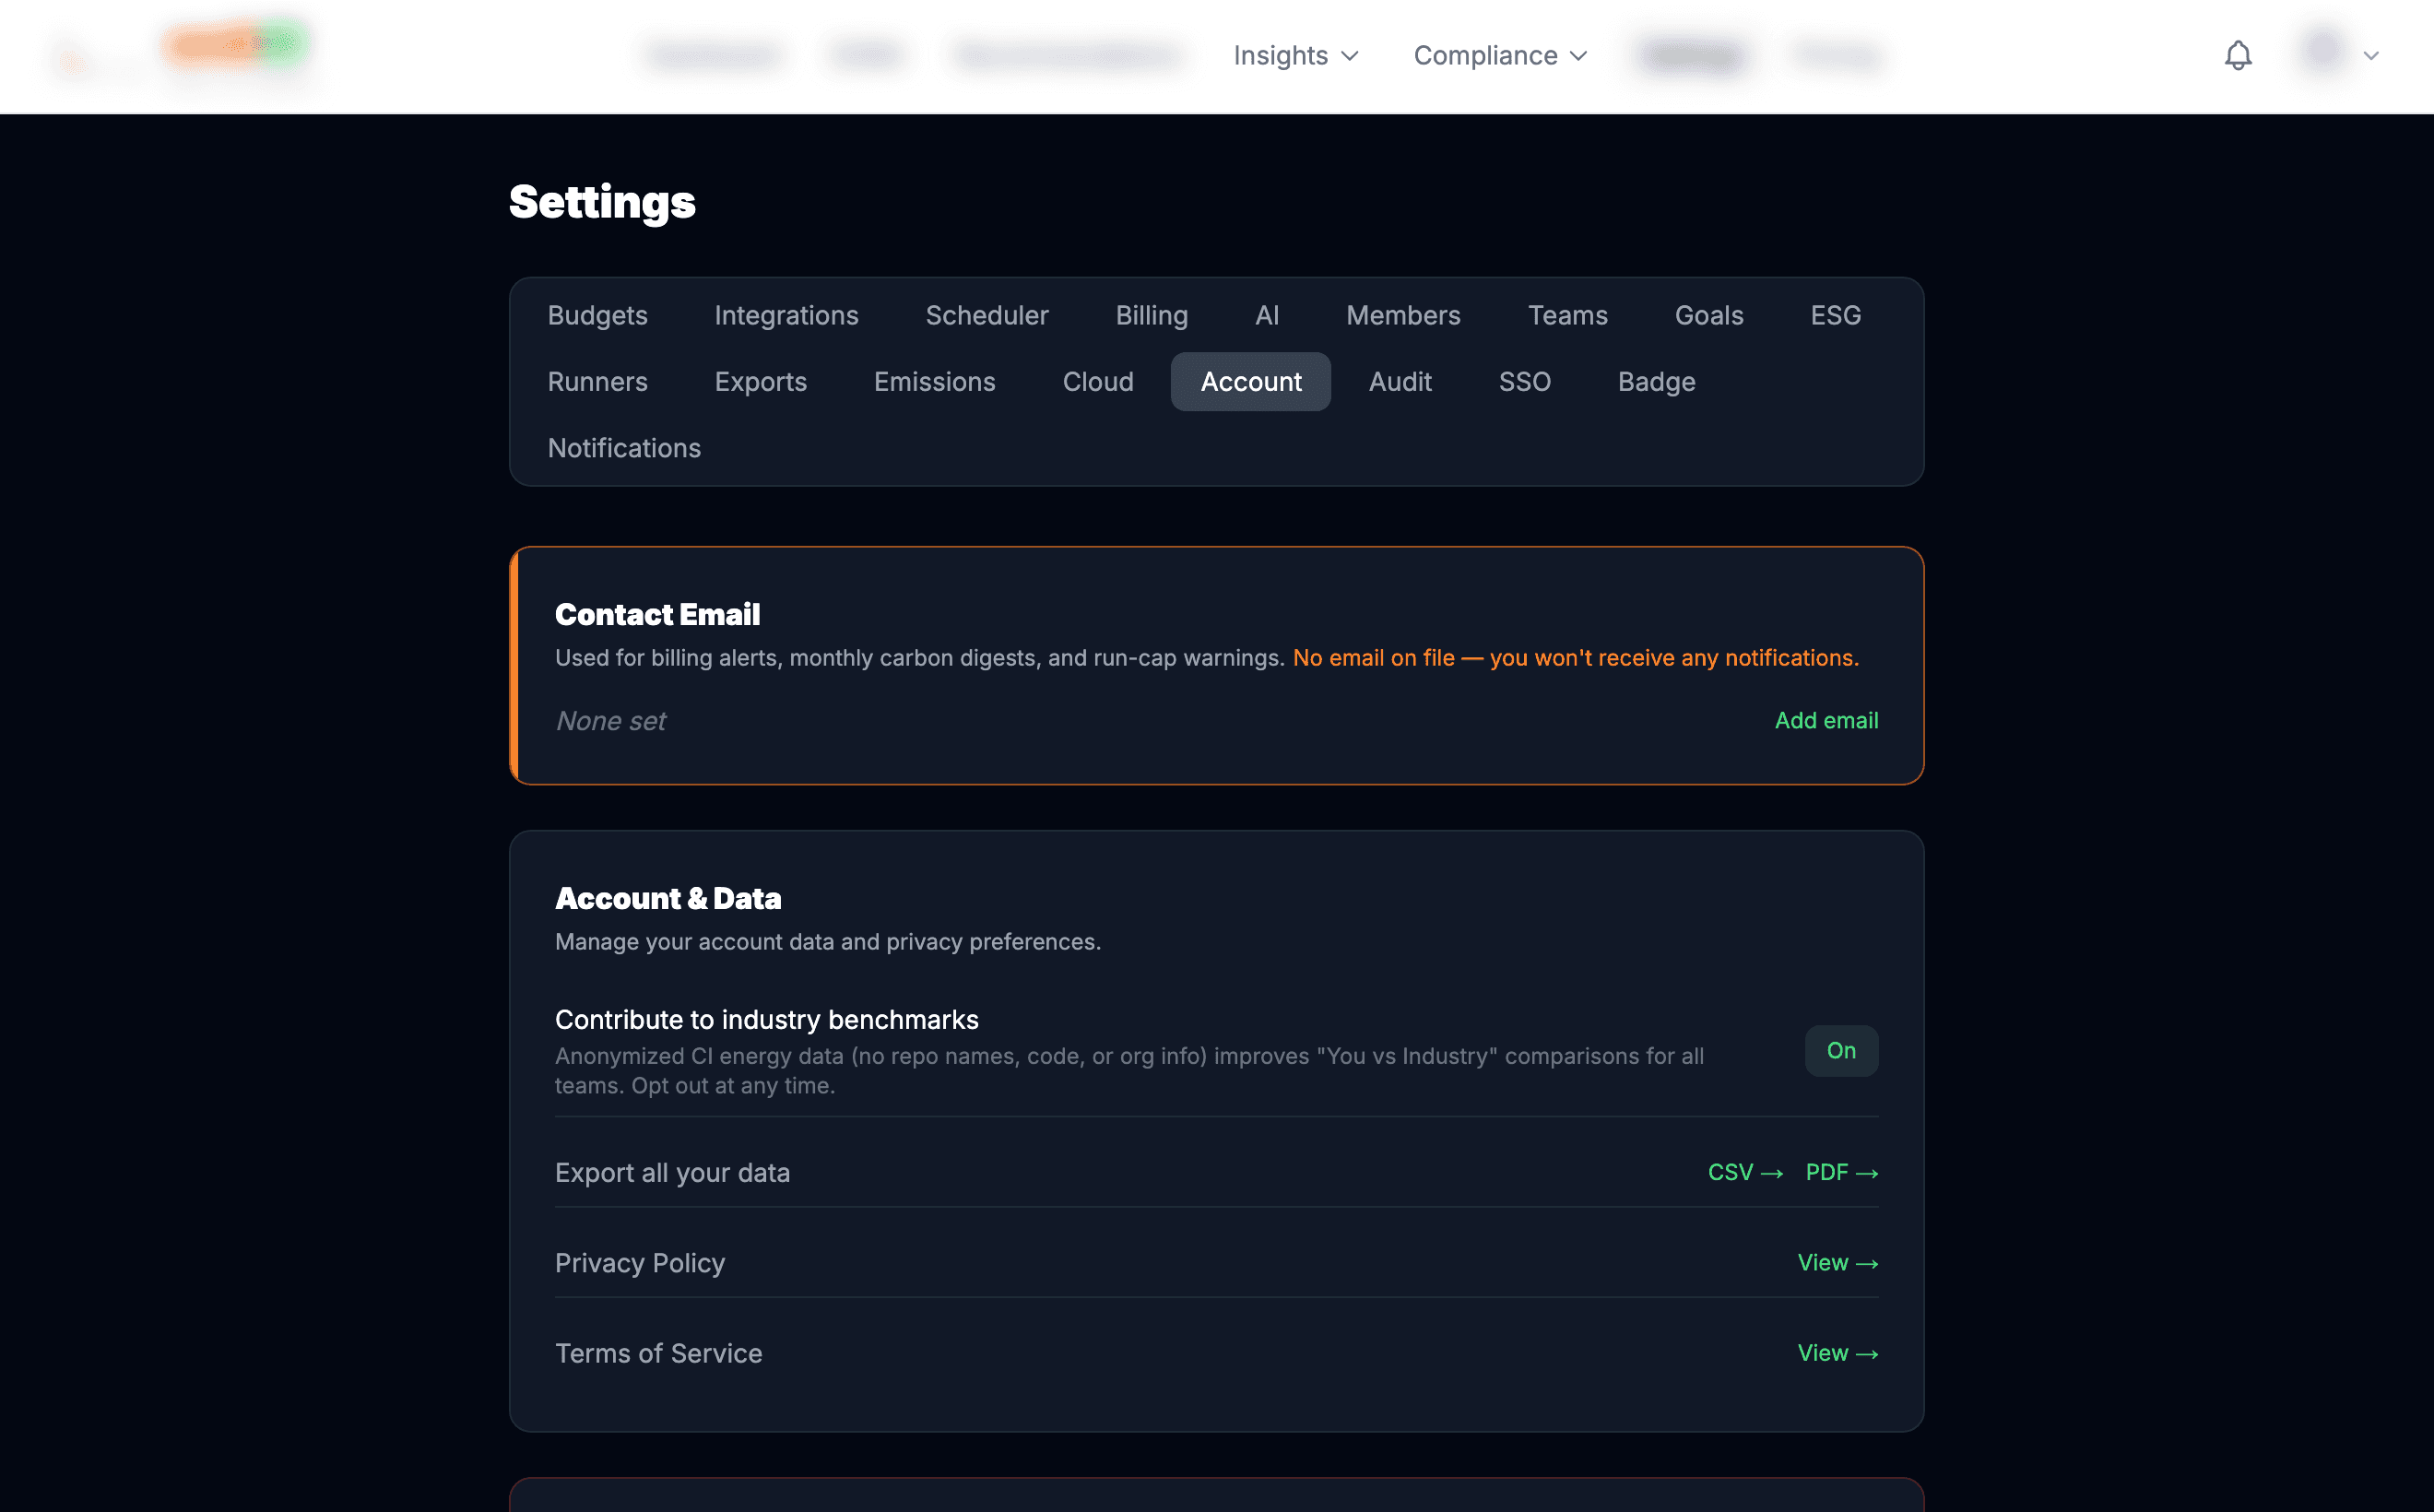
Task: Switch to the SSO tab
Action: (x=1524, y=381)
